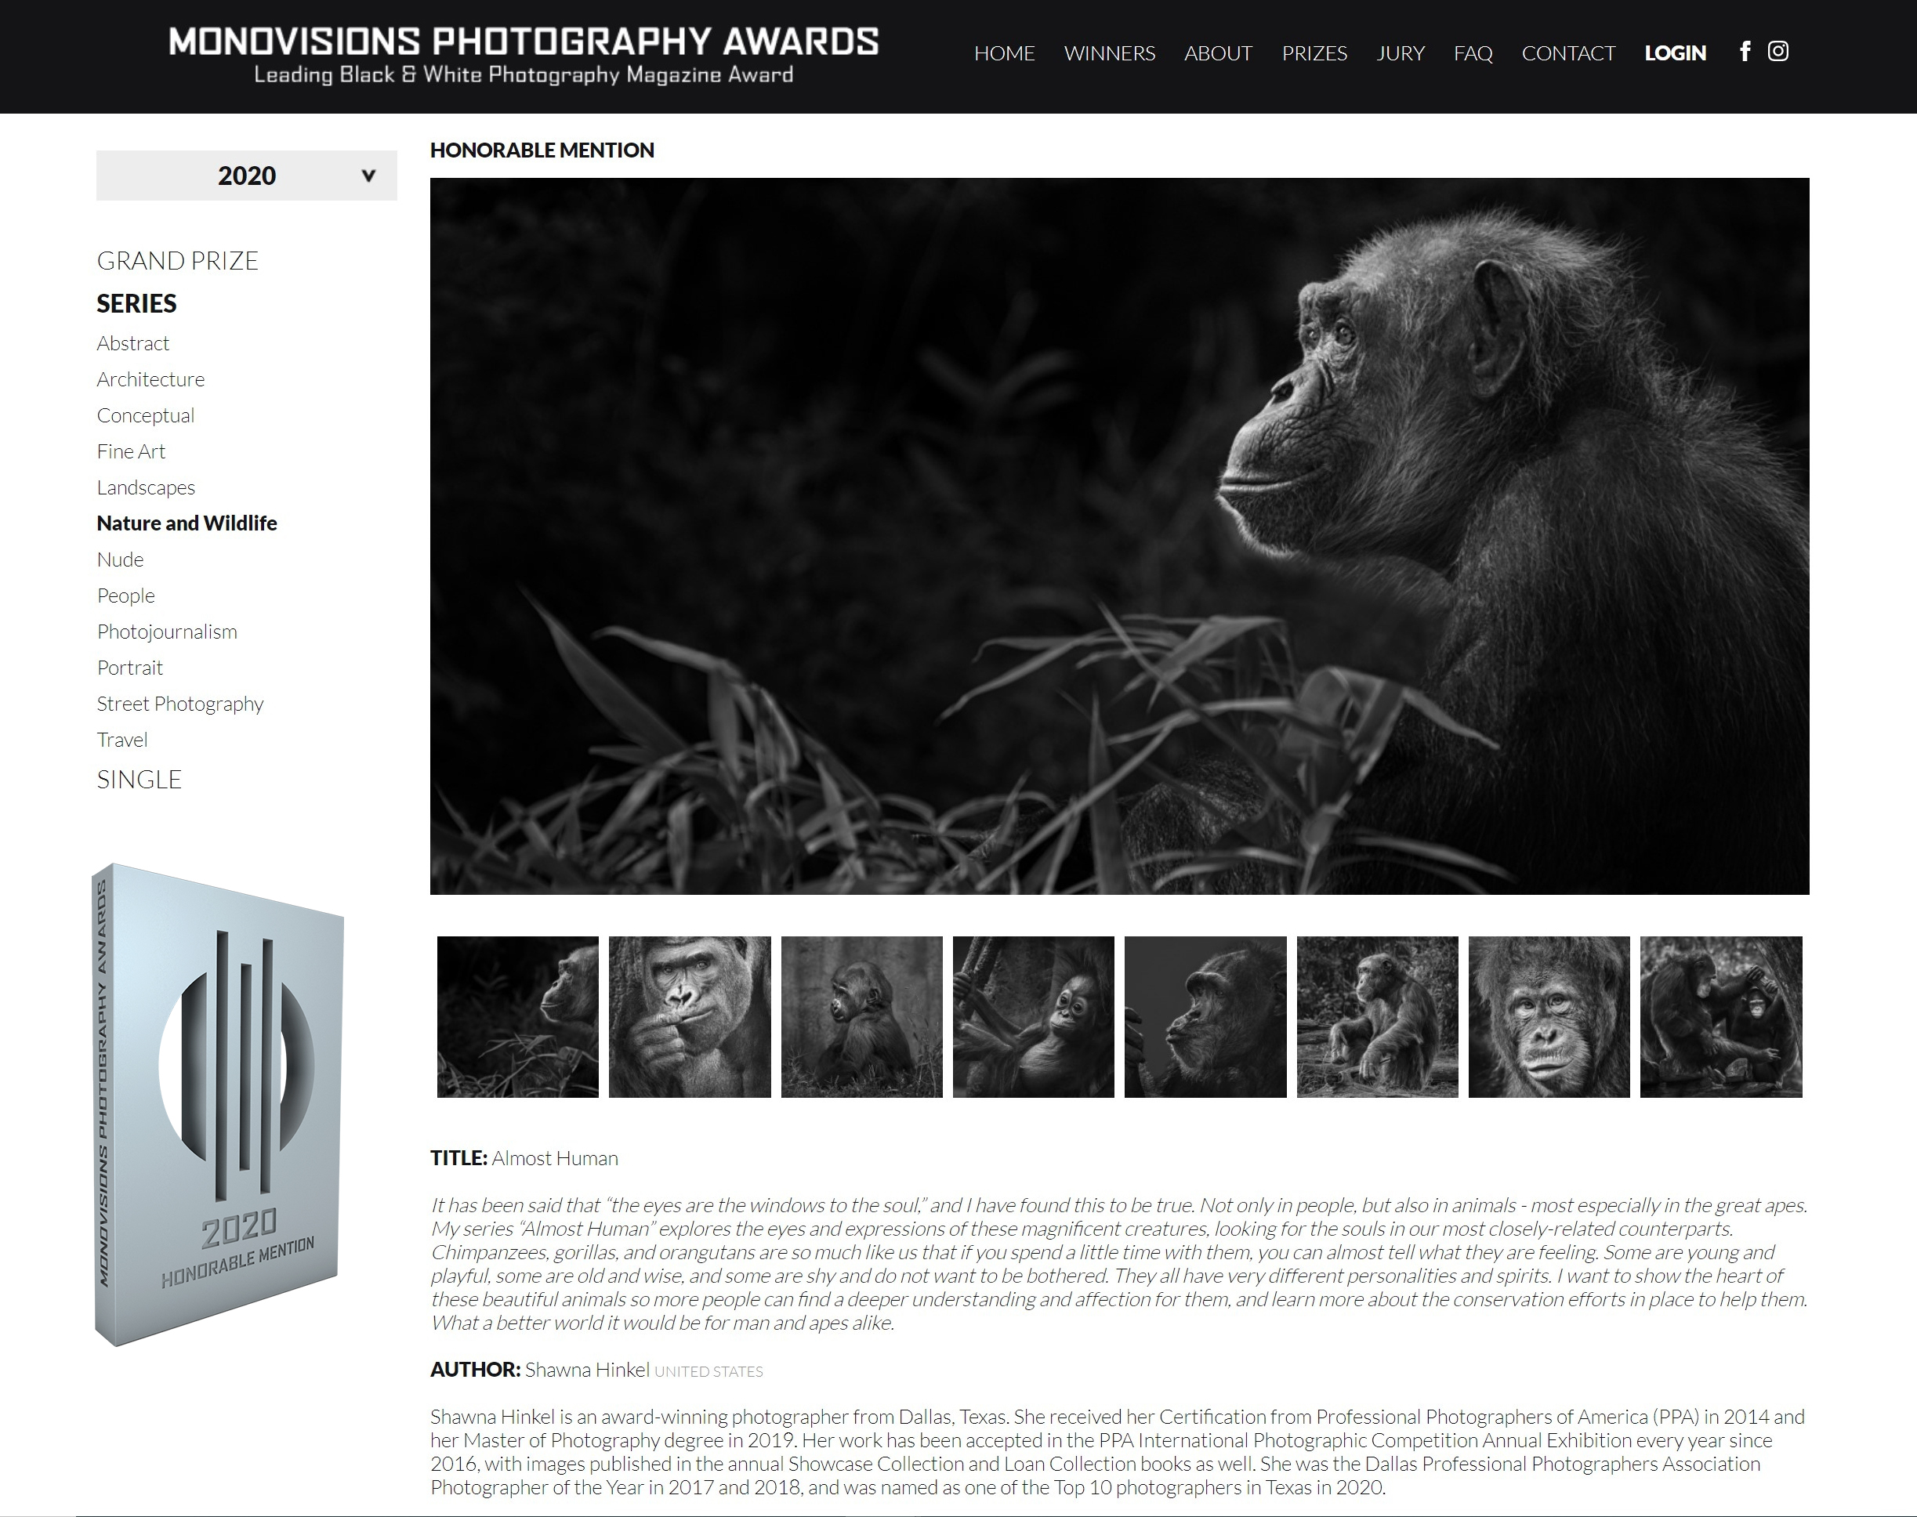Image resolution: width=1917 pixels, height=1517 pixels.
Task: Open the JURY page
Action: coord(1400,53)
